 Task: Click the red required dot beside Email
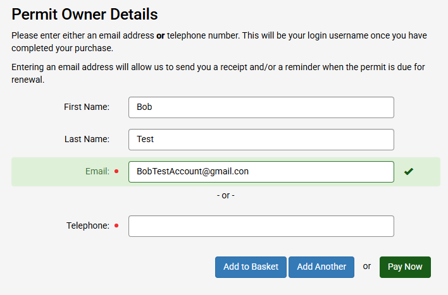tap(116, 171)
